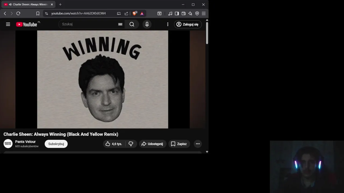Click the Udostępnij share button
Viewport: 344px width, 193px height.
tap(153, 144)
